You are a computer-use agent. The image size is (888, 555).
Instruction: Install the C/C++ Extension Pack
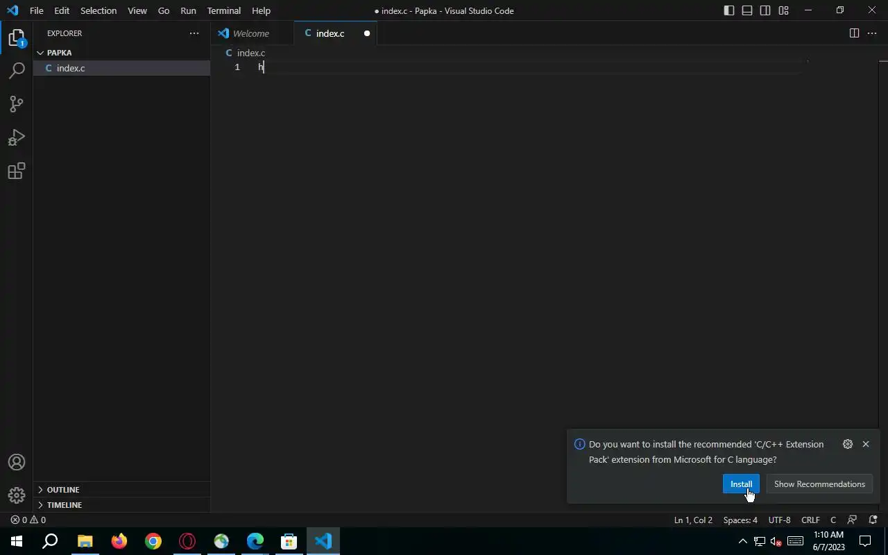(x=741, y=484)
